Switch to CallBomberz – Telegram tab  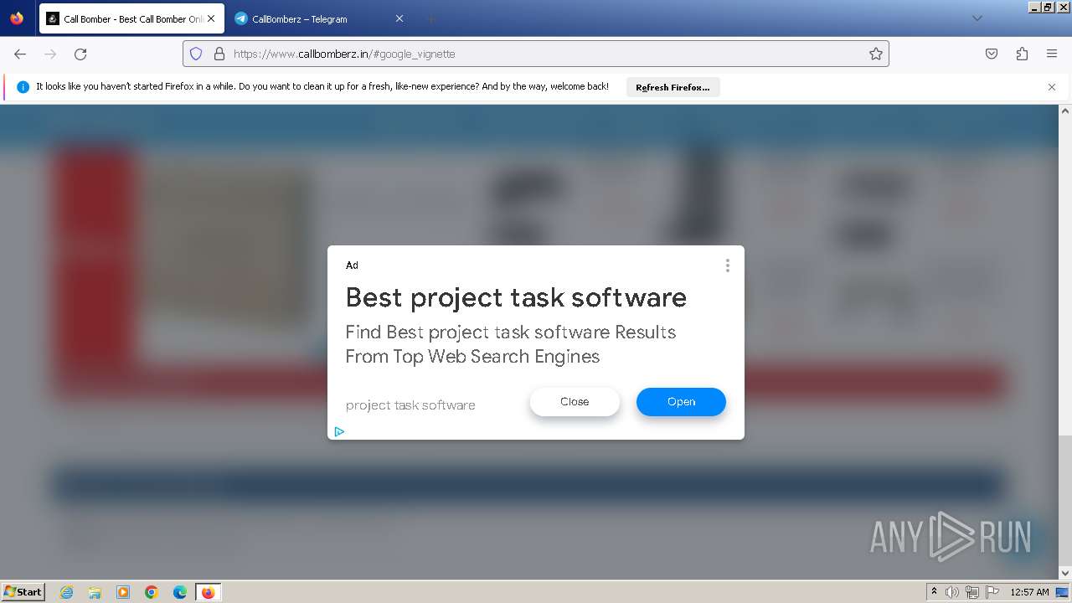pos(319,18)
